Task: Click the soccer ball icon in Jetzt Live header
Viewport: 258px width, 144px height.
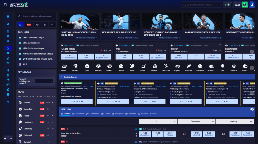Action: click(252, 109)
